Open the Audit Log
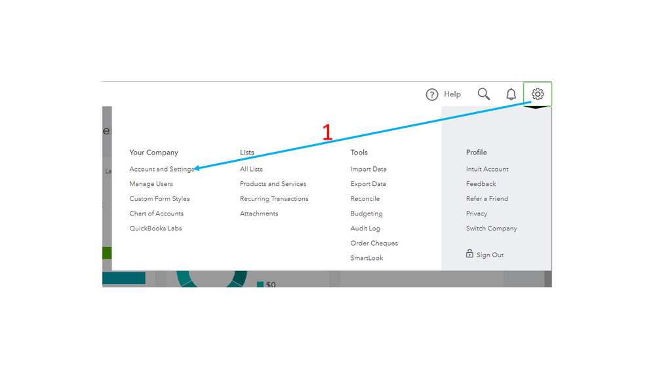Image resolution: width=655 pixels, height=368 pixels. [x=365, y=229]
